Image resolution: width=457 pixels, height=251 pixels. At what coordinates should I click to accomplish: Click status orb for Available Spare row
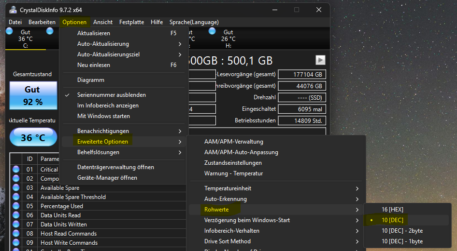pos(16,188)
